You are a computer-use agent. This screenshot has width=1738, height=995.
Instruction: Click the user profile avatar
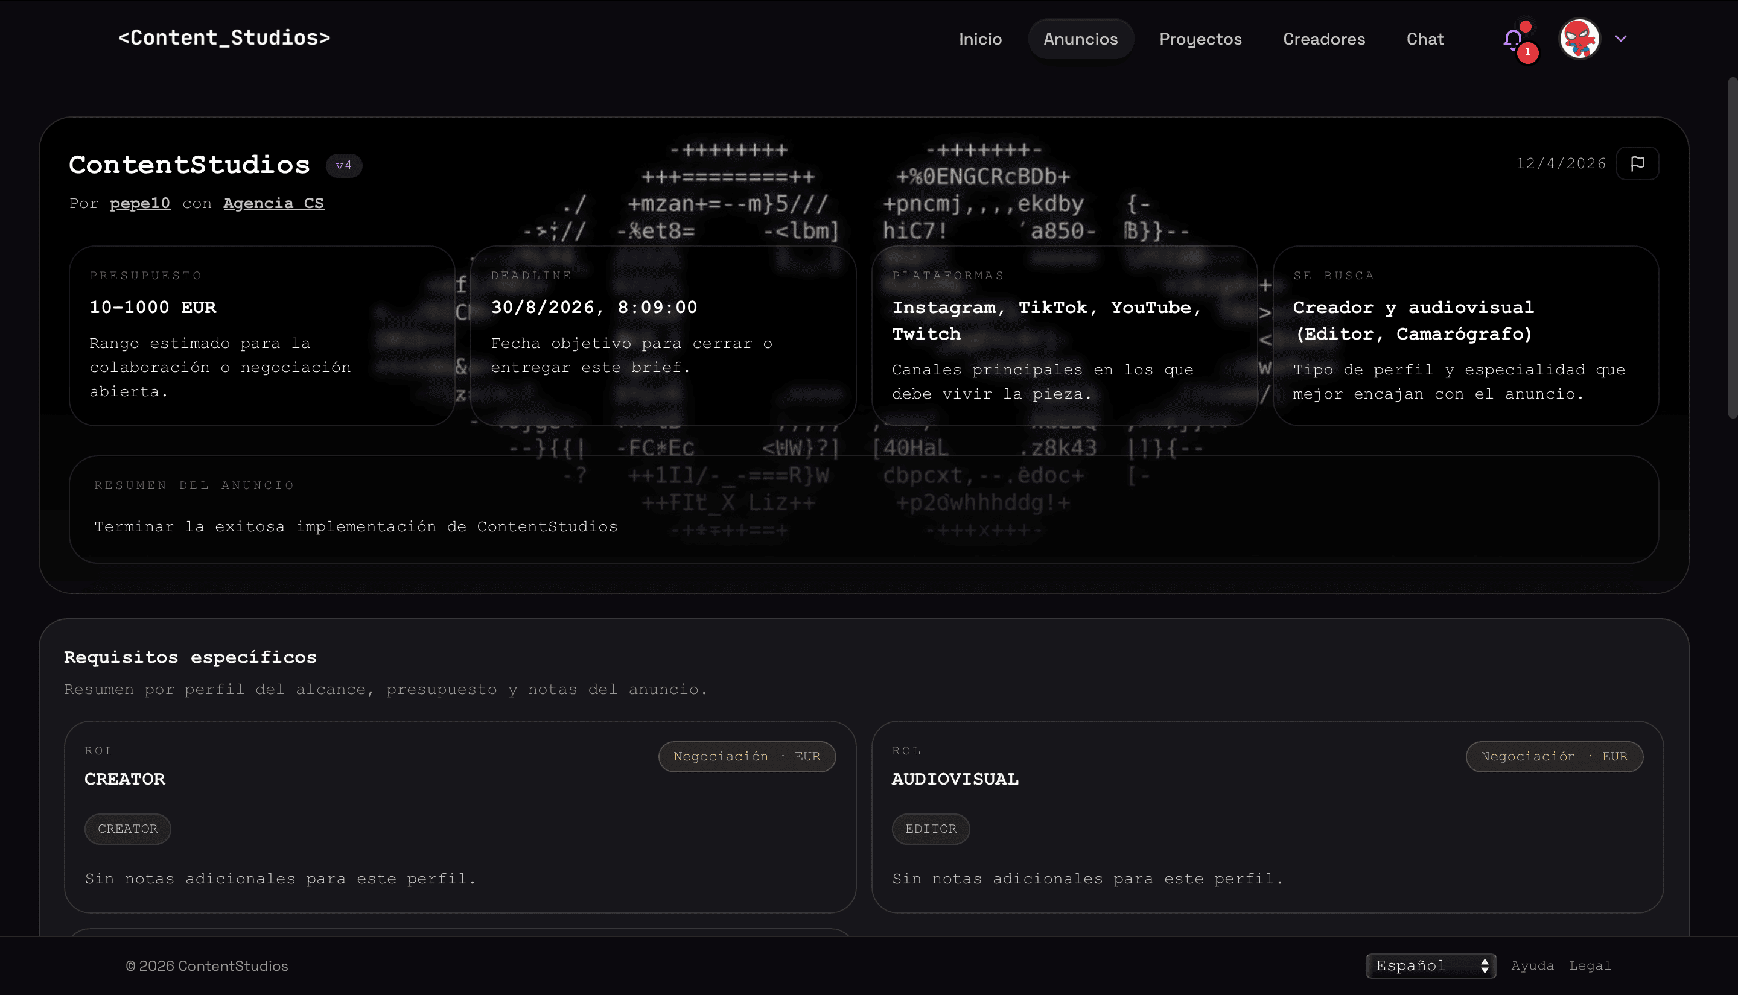[1579, 39]
